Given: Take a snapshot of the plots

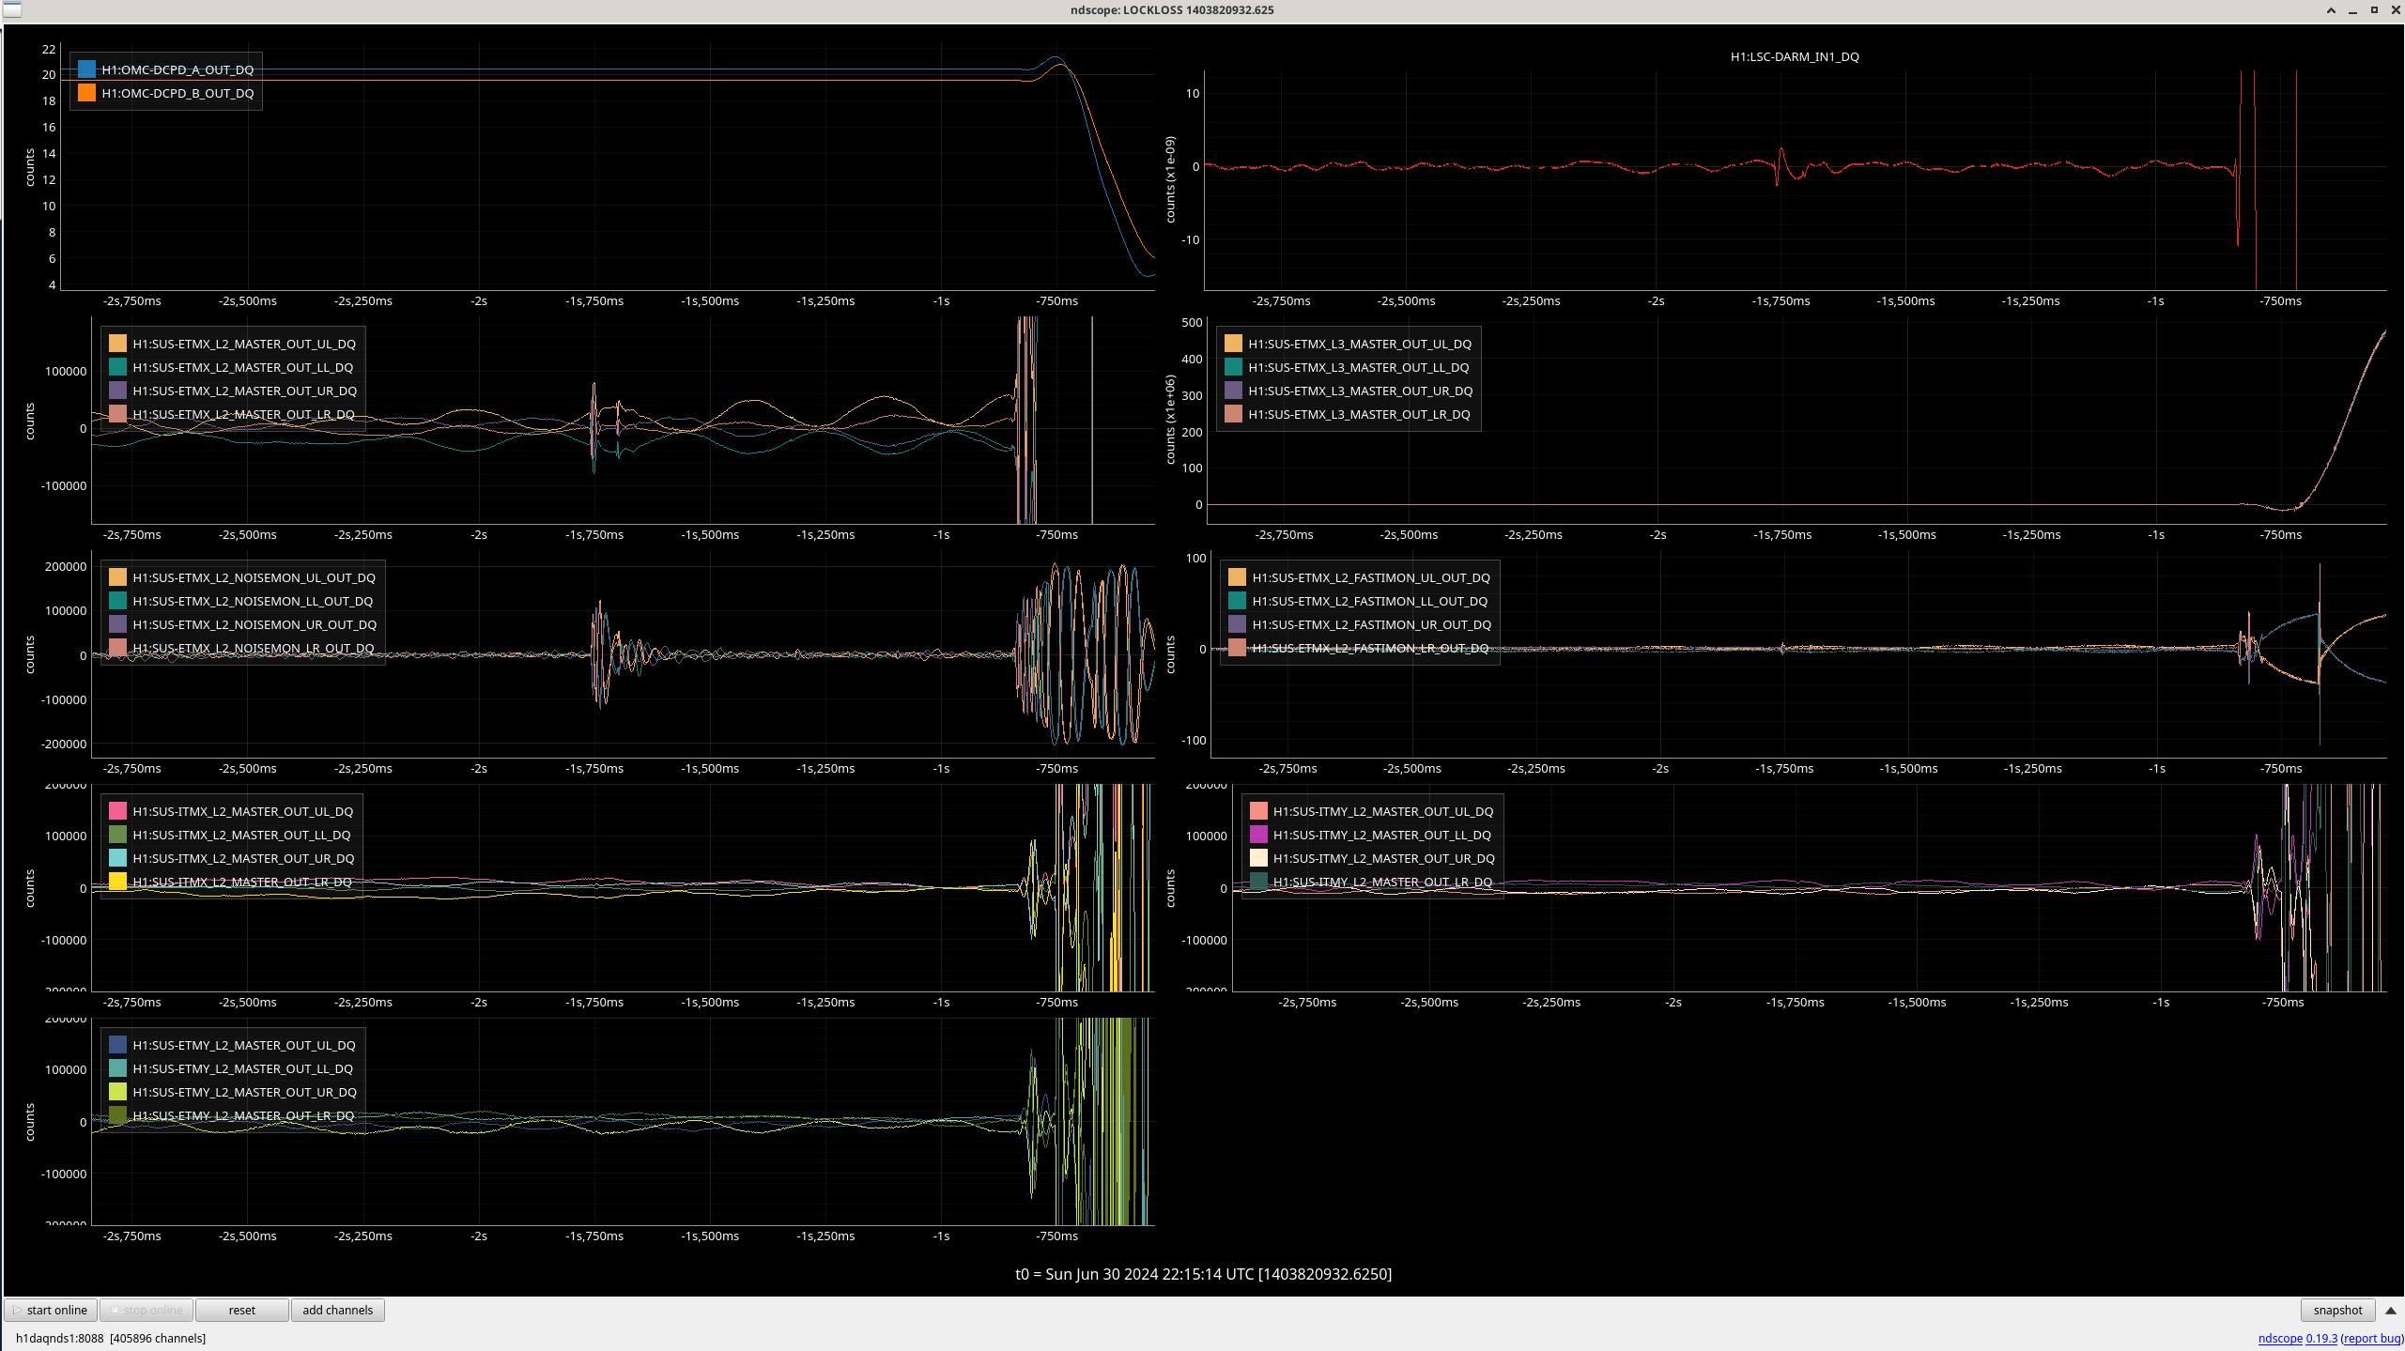Looking at the screenshot, I should pyautogui.click(x=2337, y=1310).
